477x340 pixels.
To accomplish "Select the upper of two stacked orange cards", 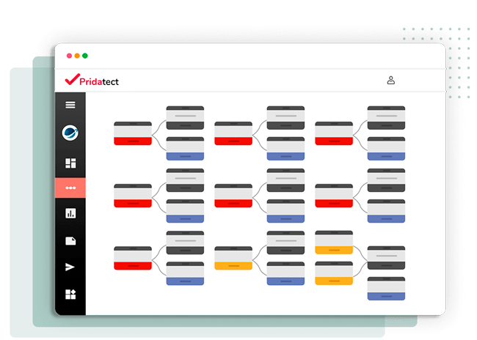I will [334, 242].
